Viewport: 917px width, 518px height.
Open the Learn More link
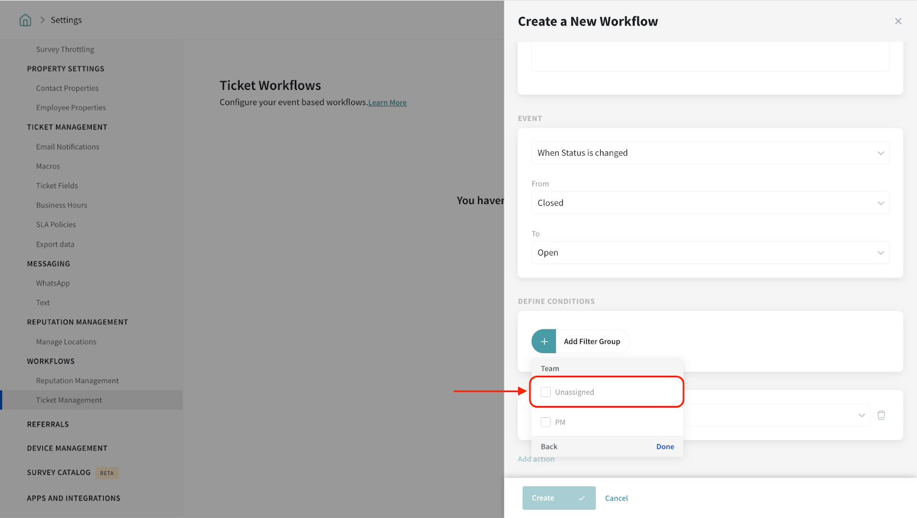(x=387, y=103)
